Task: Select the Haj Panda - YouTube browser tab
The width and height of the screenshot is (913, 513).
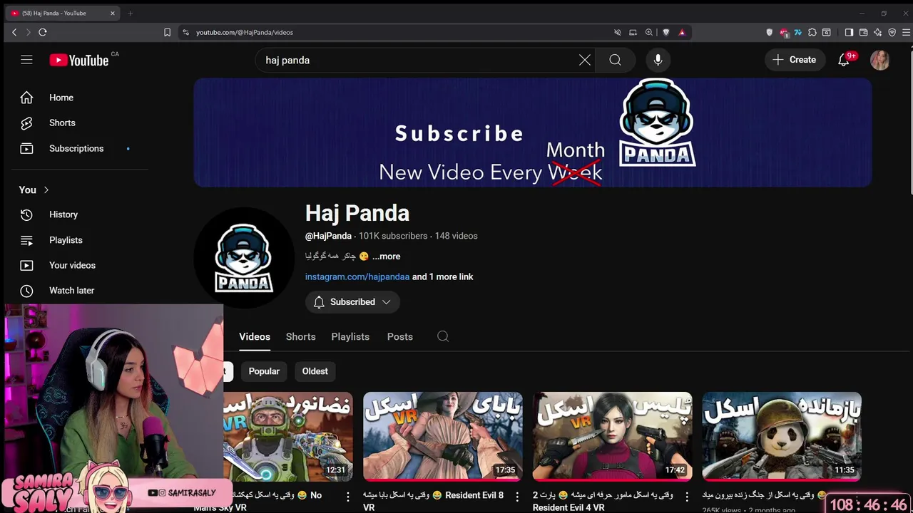Action: (x=63, y=13)
